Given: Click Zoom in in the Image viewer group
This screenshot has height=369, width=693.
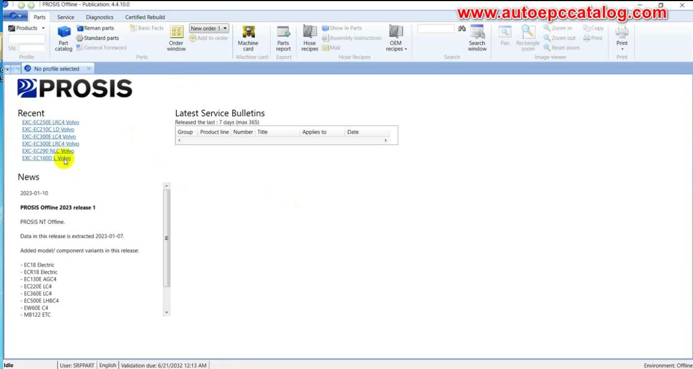Looking at the screenshot, I should [x=558, y=28].
